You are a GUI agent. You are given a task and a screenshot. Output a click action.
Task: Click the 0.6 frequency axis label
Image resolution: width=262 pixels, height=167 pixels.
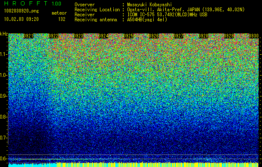tap(3, 159)
